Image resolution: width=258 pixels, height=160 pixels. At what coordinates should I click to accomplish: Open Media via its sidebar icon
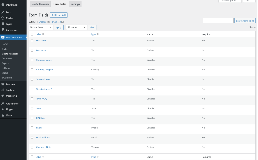(x=3, y=18)
